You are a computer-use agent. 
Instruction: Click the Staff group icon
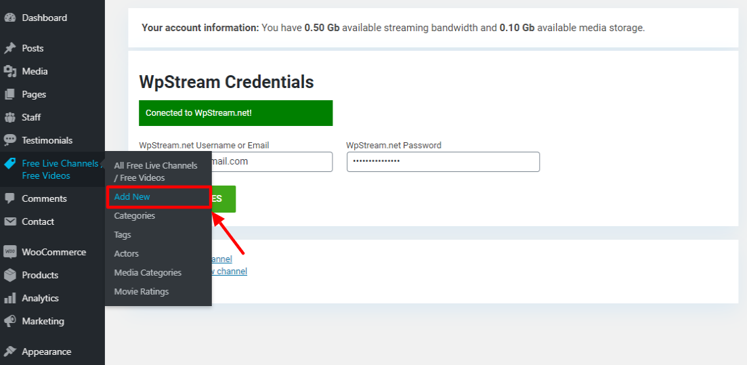coord(10,117)
